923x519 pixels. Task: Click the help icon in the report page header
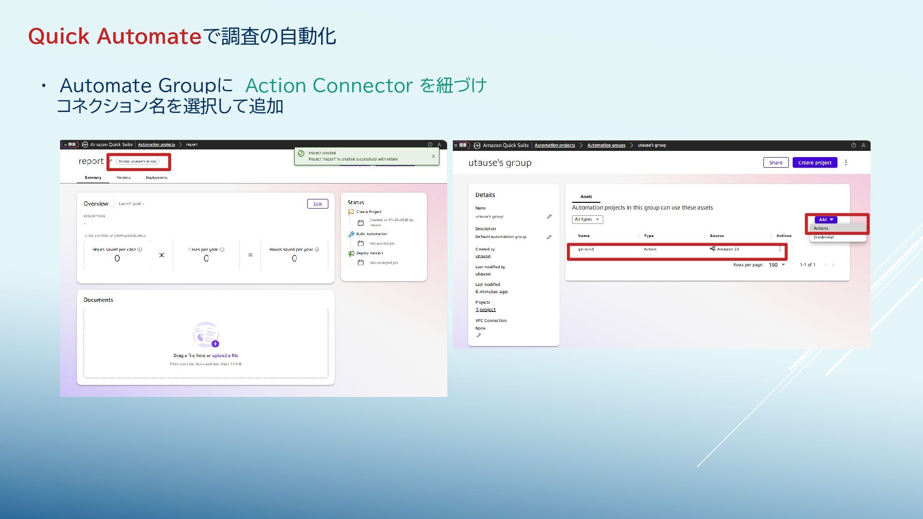(x=430, y=144)
